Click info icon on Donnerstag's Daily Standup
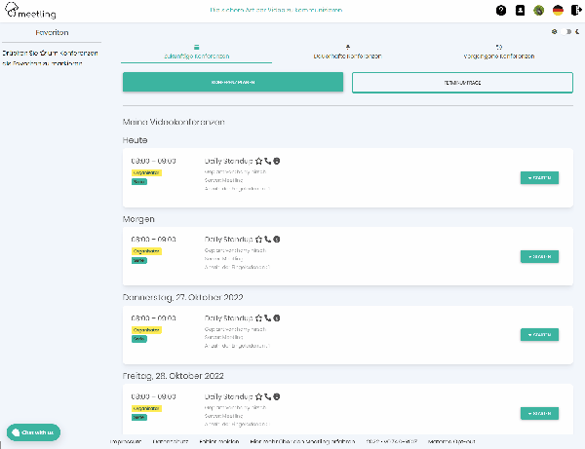The image size is (585, 449). pyautogui.click(x=278, y=318)
